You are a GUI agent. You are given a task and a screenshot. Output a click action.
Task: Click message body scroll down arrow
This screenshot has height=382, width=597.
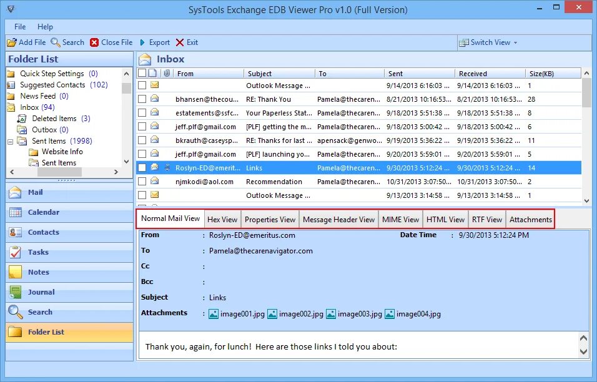pos(583,351)
